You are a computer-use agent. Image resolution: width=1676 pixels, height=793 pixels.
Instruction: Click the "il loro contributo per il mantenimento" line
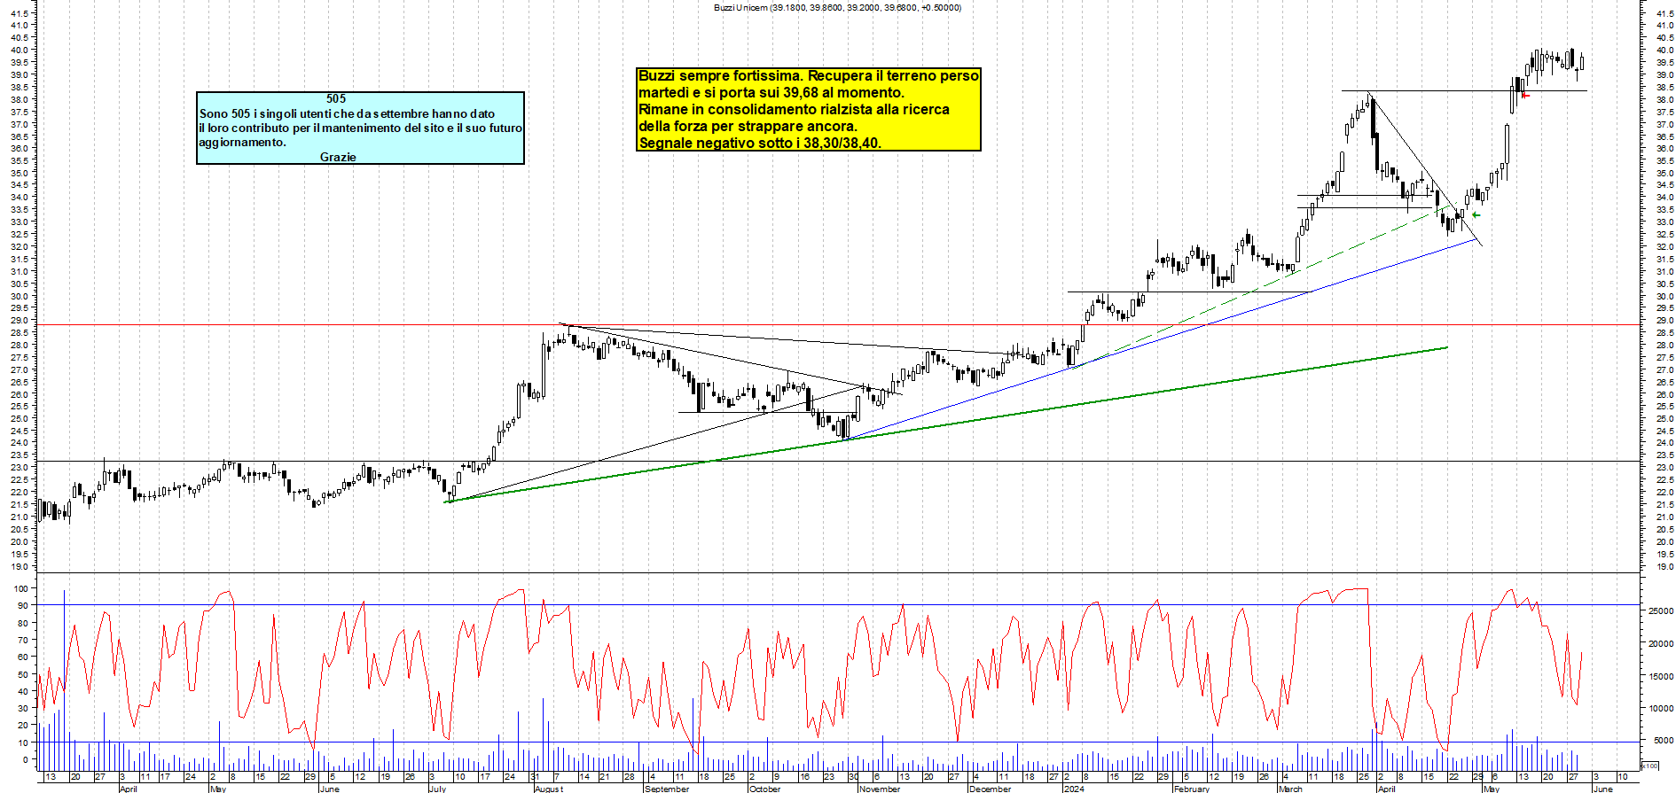pos(360,128)
